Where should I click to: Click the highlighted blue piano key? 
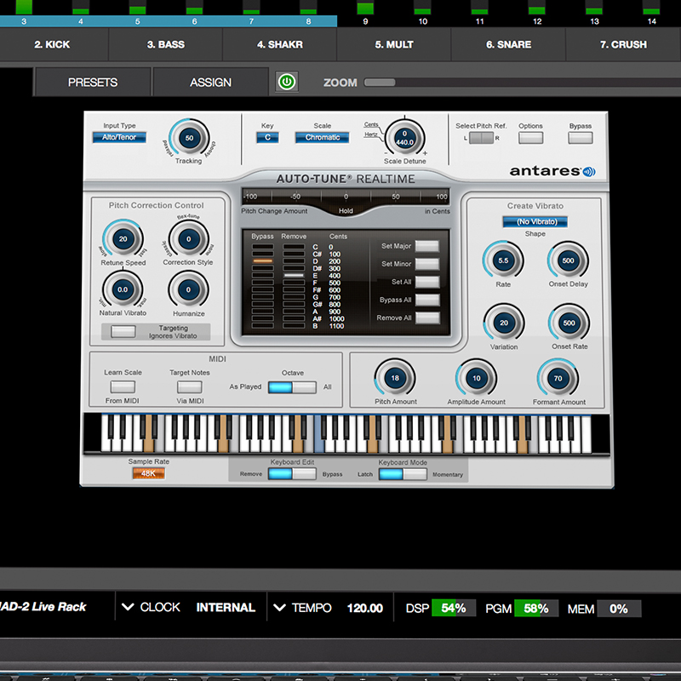tap(319, 434)
